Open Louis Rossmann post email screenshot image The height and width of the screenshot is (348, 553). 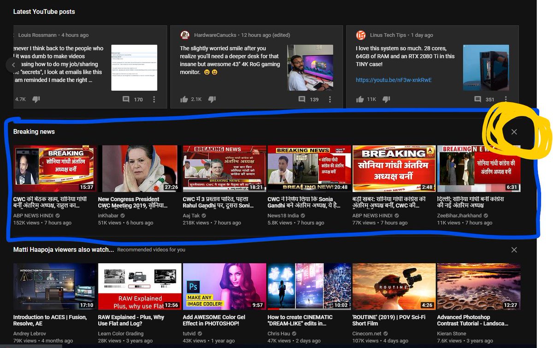tap(134, 68)
